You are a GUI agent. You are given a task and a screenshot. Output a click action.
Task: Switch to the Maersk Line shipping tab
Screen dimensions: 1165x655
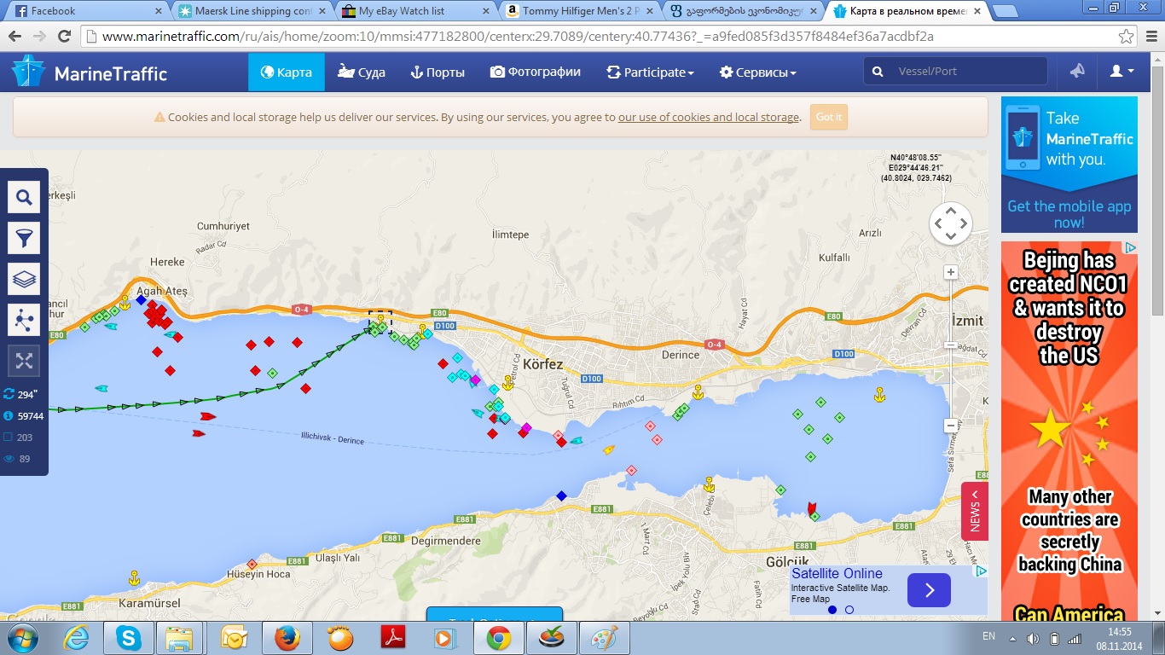click(253, 11)
